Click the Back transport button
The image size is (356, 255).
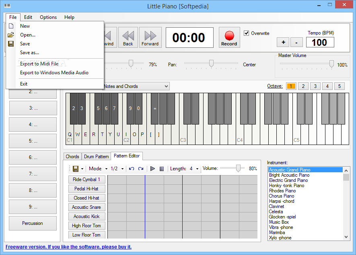tap(128, 37)
